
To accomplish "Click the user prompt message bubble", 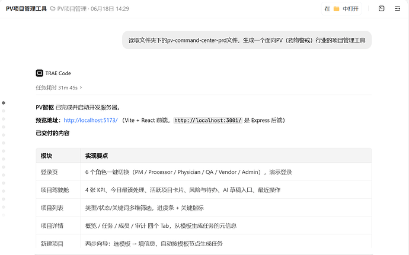I will point(247,40).
